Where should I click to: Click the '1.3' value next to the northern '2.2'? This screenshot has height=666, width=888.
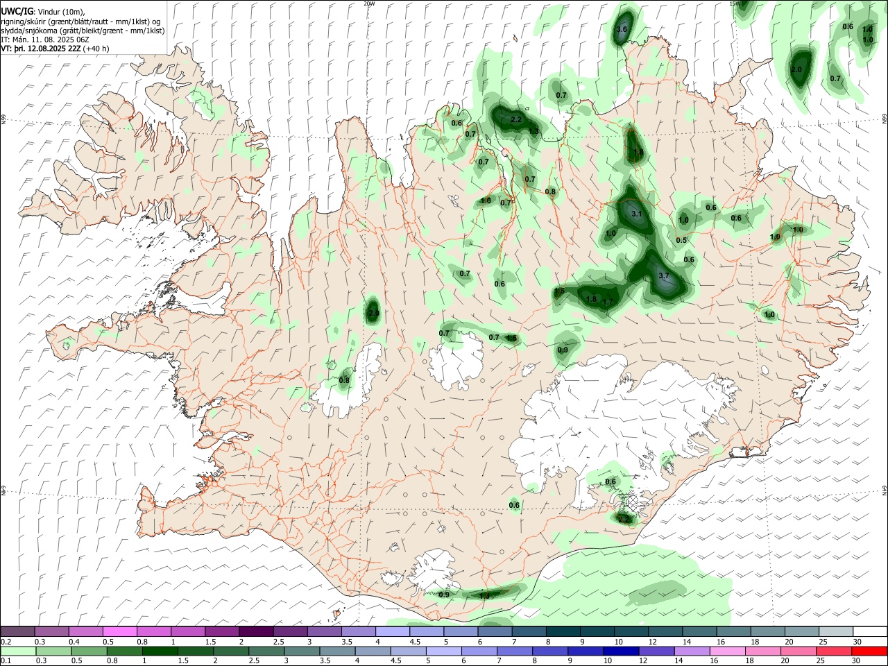click(534, 131)
